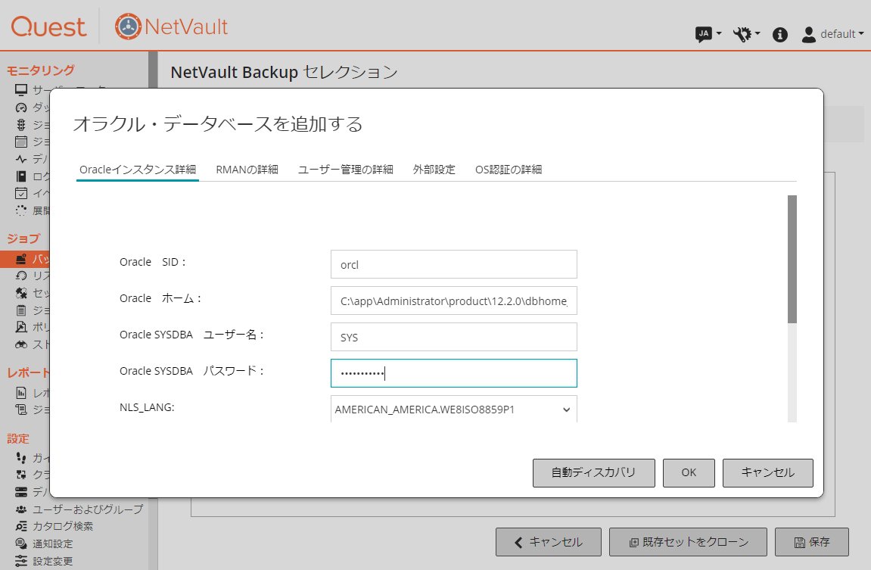
Task: Click the NetVault logo icon
Action: point(129,26)
